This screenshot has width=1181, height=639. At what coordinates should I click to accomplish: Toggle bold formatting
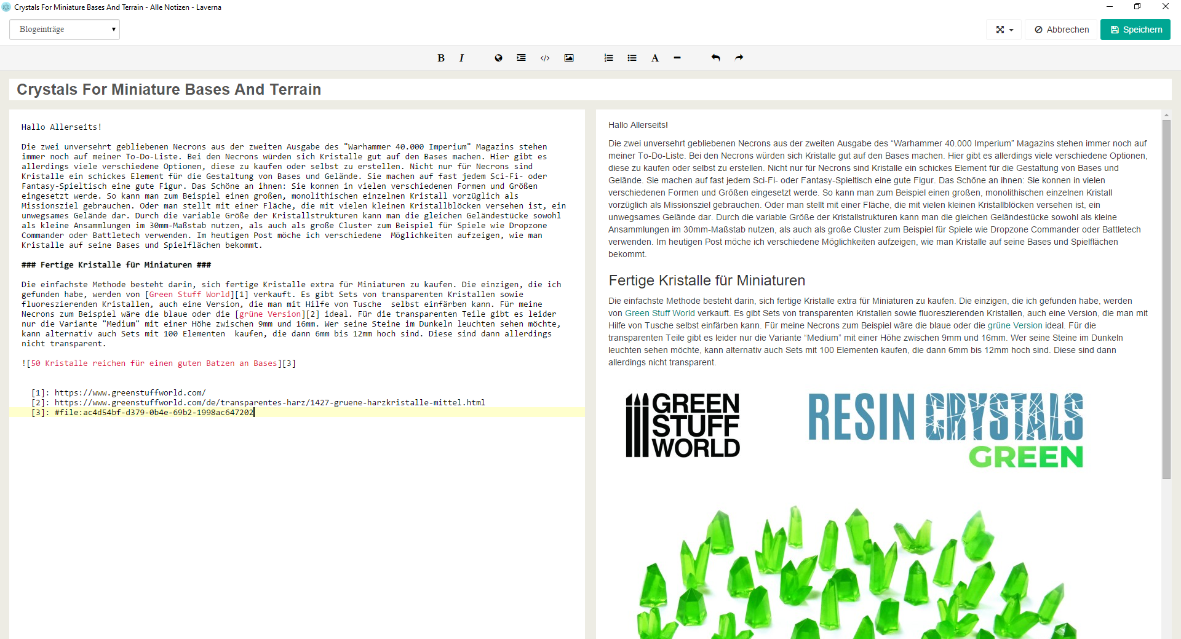pyautogui.click(x=440, y=58)
